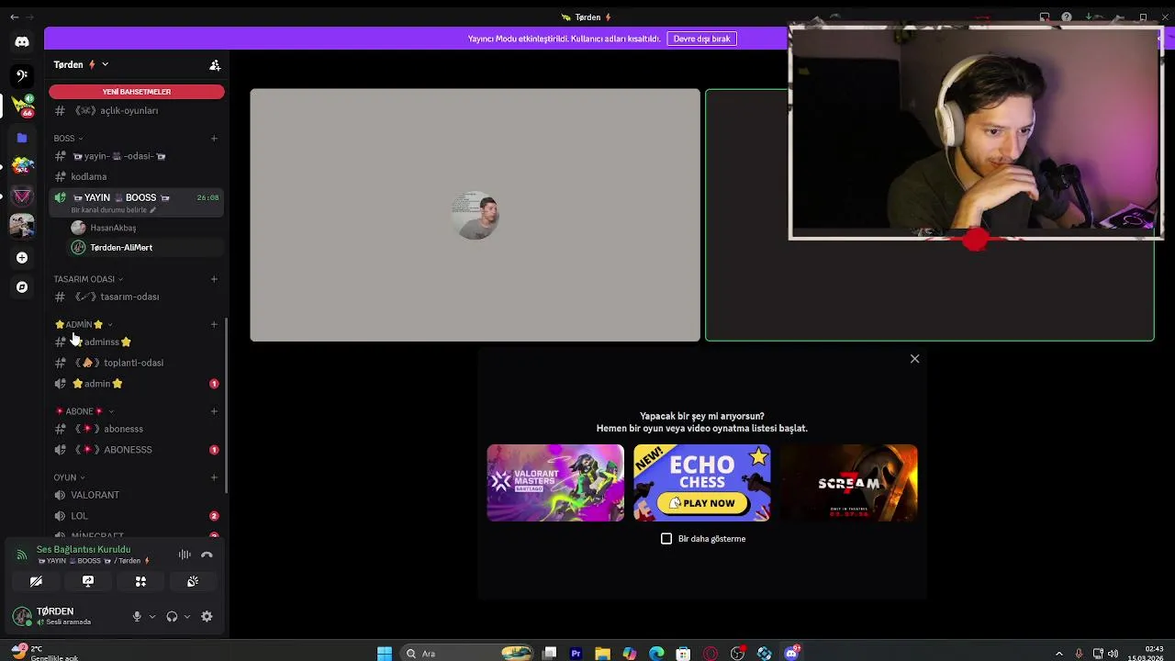Open the soundboard icon
Screen dimensions: 1175x661
(x=193, y=581)
